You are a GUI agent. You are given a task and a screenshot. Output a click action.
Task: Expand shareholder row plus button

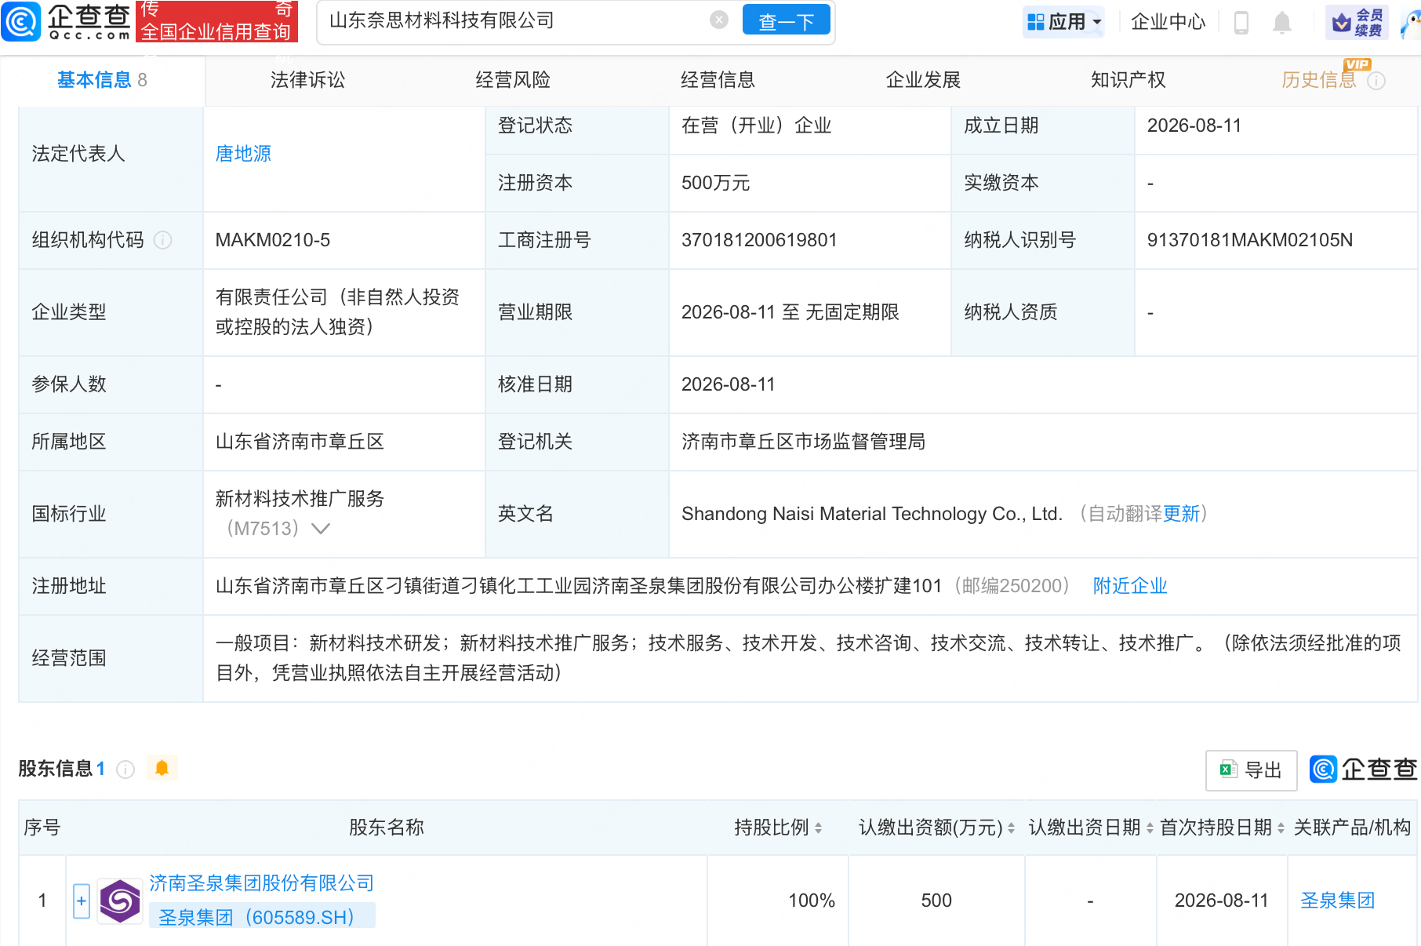[82, 901]
